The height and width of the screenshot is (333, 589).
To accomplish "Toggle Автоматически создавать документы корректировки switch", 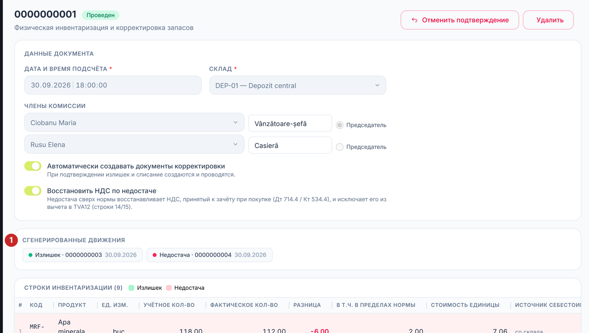I will (x=33, y=166).
